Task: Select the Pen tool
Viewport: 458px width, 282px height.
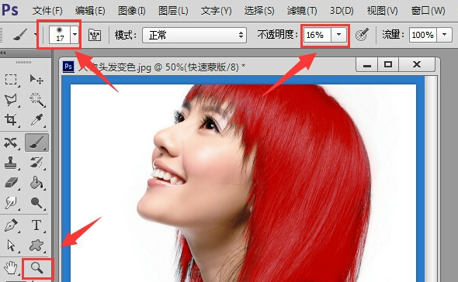Action: coord(11,225)
